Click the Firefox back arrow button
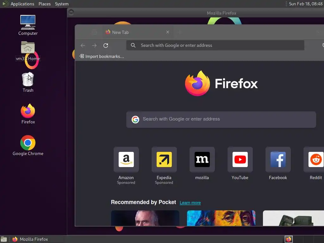This screenshot has height=243, width=324. tap(83, 46)
